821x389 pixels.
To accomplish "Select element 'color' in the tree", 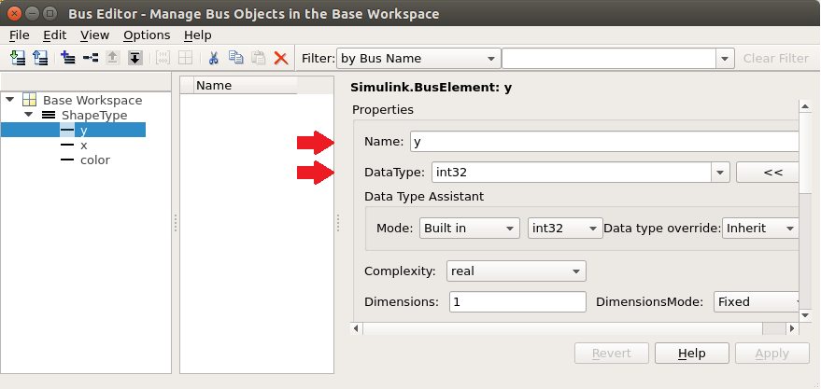I will [94, 160].
